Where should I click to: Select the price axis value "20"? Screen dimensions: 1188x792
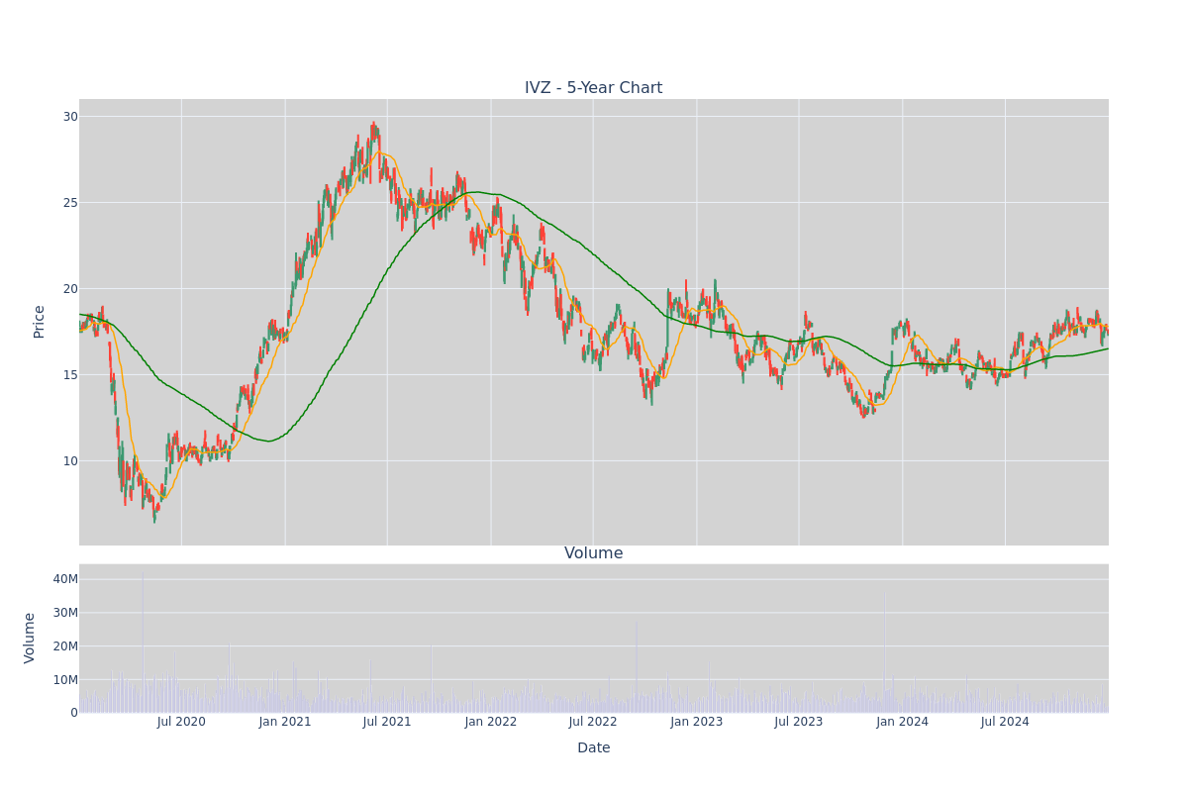(69, 289)
